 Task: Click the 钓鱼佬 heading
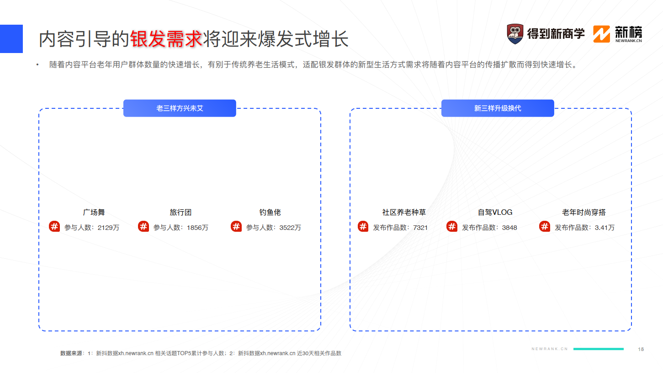(x=270, y=212)
